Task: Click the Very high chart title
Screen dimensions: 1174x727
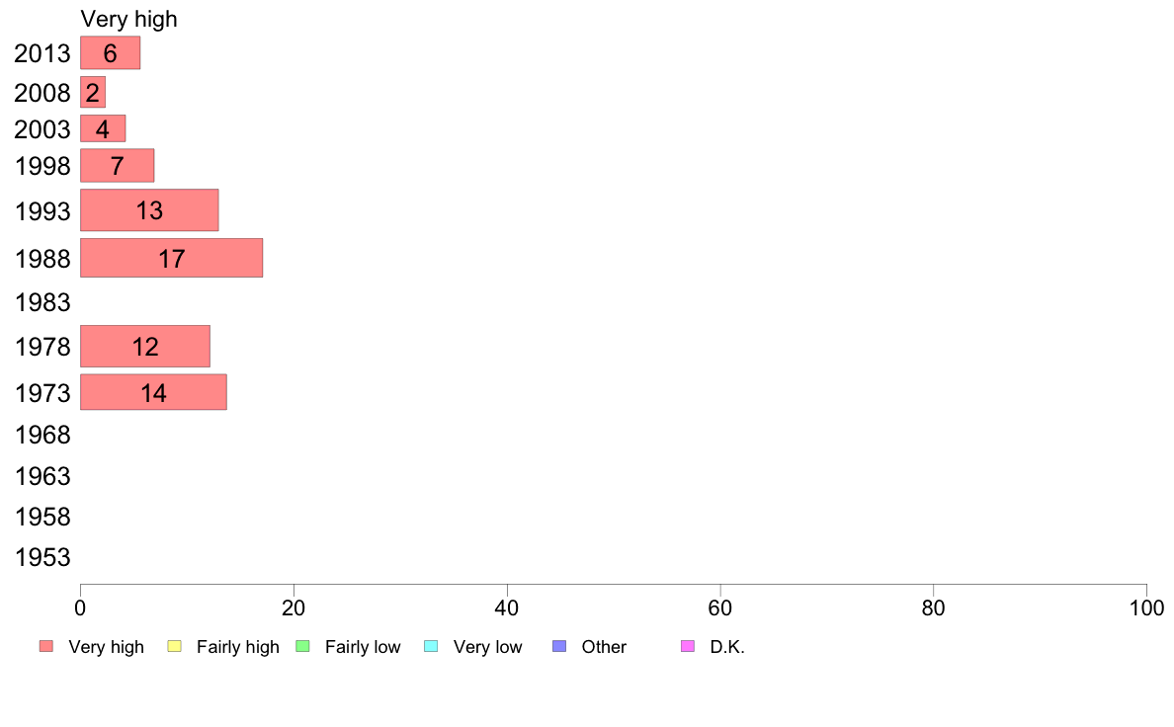Action: tap(128, 19)
